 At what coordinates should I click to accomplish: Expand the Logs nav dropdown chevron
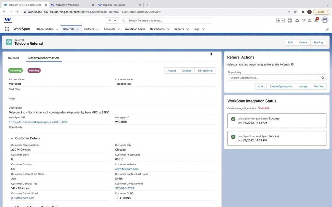tap(203, 29)
